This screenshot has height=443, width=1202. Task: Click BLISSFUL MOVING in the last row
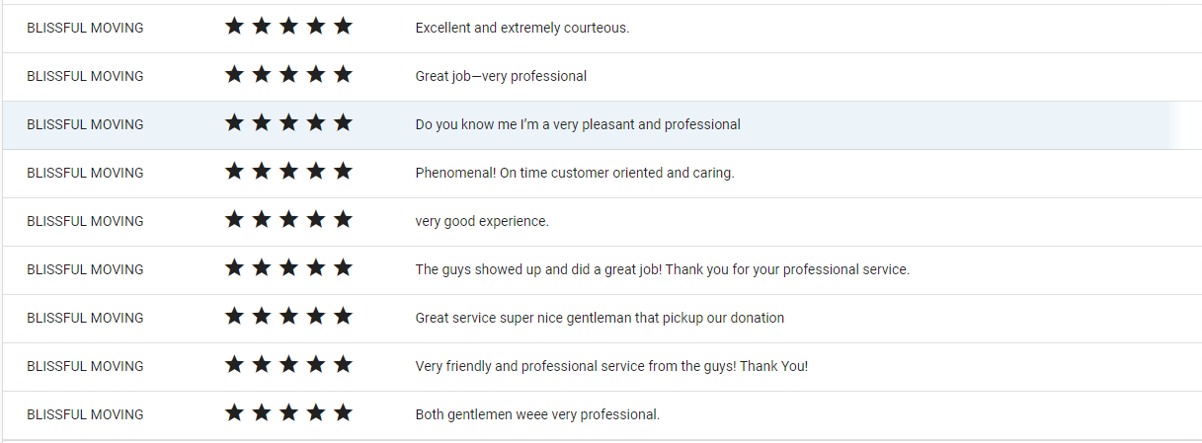[x=85, y=414]
